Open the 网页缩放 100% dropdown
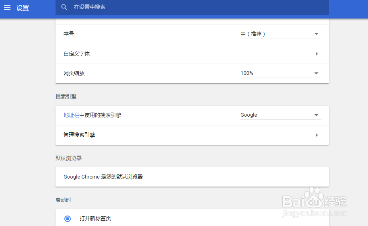Viewport: 368px width, 226px height. 280,73
